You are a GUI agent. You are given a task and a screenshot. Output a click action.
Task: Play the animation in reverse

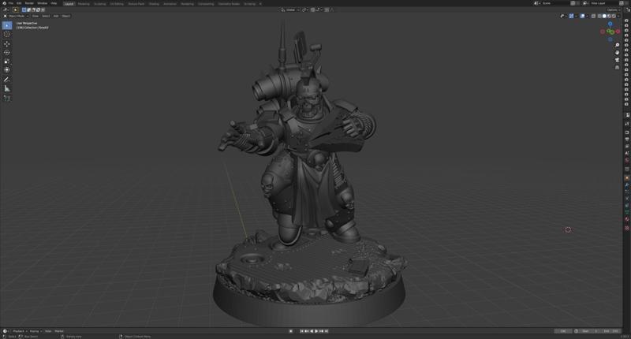[312, 331]
